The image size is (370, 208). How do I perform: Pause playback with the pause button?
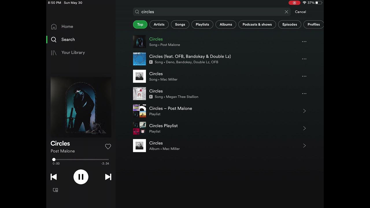coord(81,177)
